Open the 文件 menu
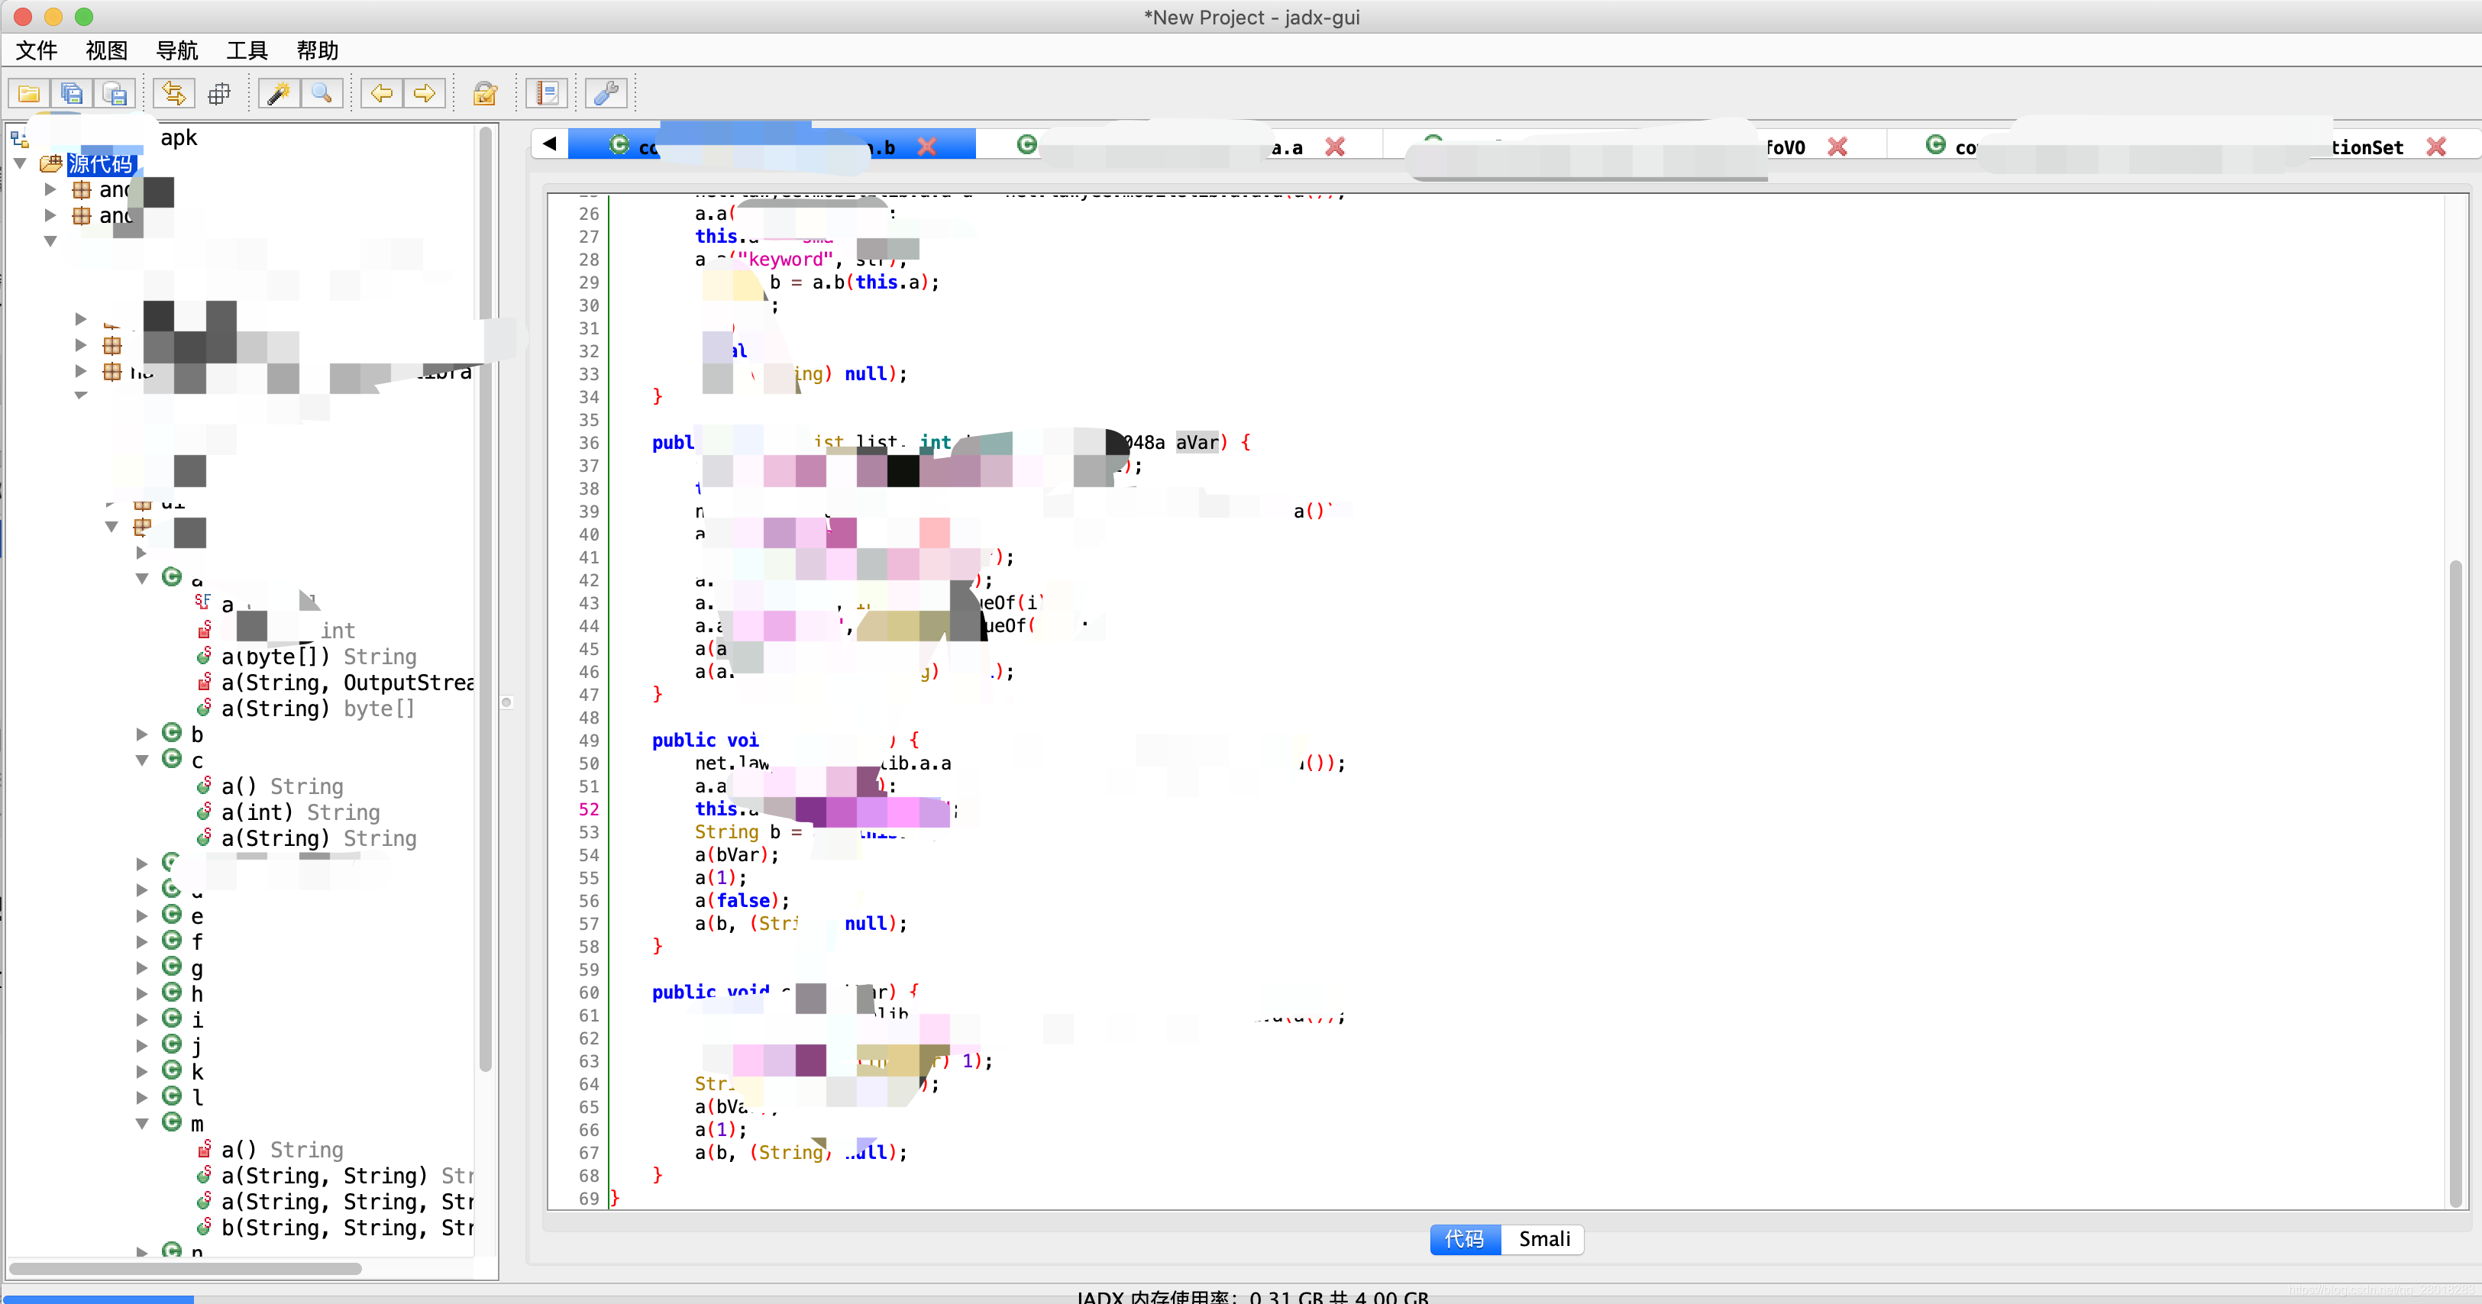 point(37,50)
